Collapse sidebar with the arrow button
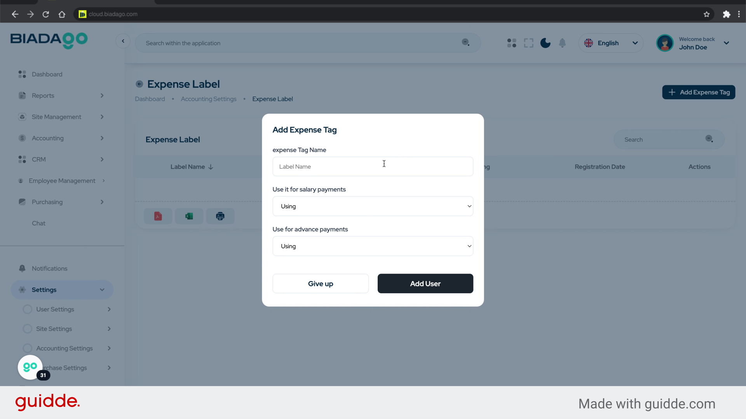This screenshot has height=419, width=746. pyautogui.click(x=123, y=41)
